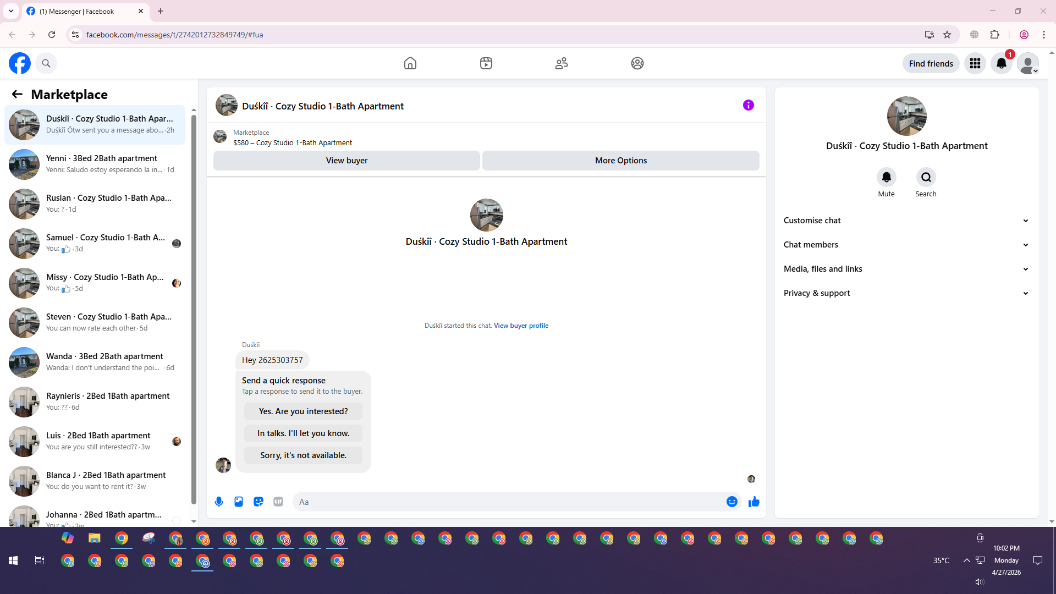Screen dimensions: 1056x594
Task: Open the emoji picker in message box
Action: pyautogui.click(x=732, y=502)
